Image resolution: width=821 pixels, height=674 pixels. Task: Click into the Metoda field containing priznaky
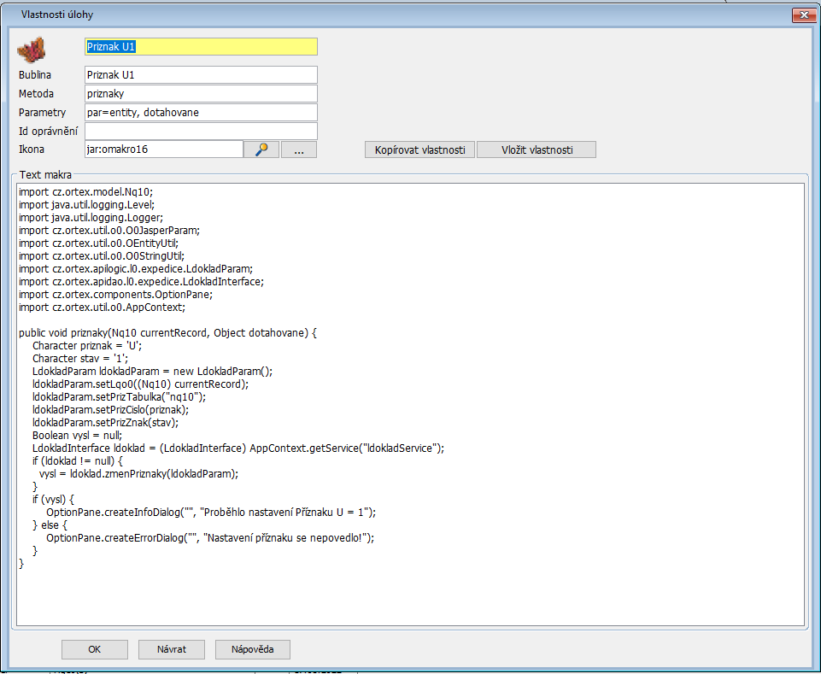[x=201, y=94]
